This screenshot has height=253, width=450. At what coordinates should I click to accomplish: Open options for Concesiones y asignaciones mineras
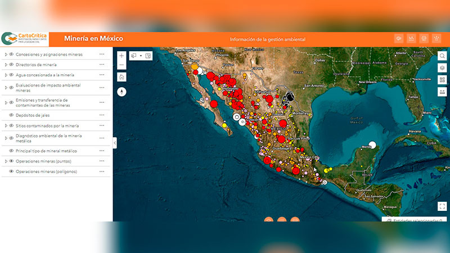(102, 54)
